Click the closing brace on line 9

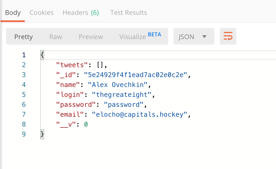tap(42, 134)
